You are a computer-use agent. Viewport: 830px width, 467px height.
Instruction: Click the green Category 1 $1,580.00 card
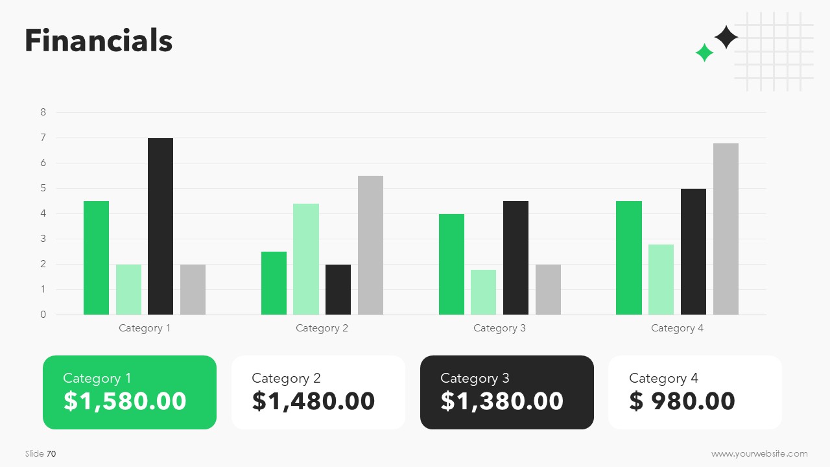(130, 392)
